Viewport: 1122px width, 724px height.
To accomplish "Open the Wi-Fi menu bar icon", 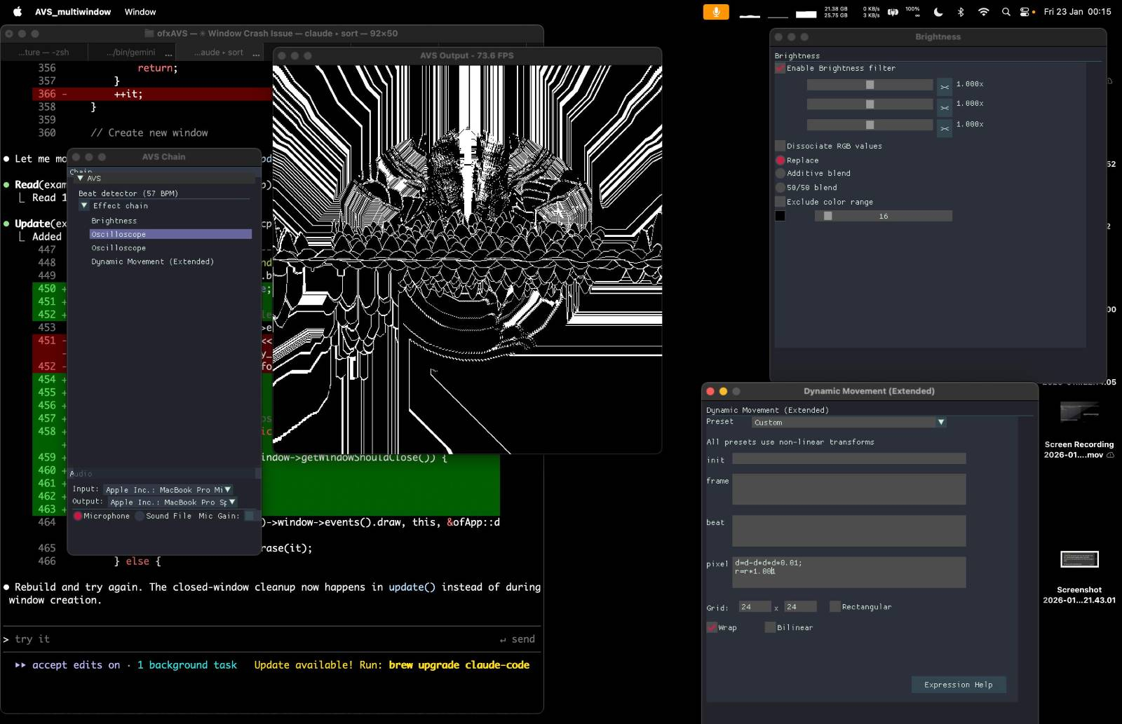I will tap(983, 12).
